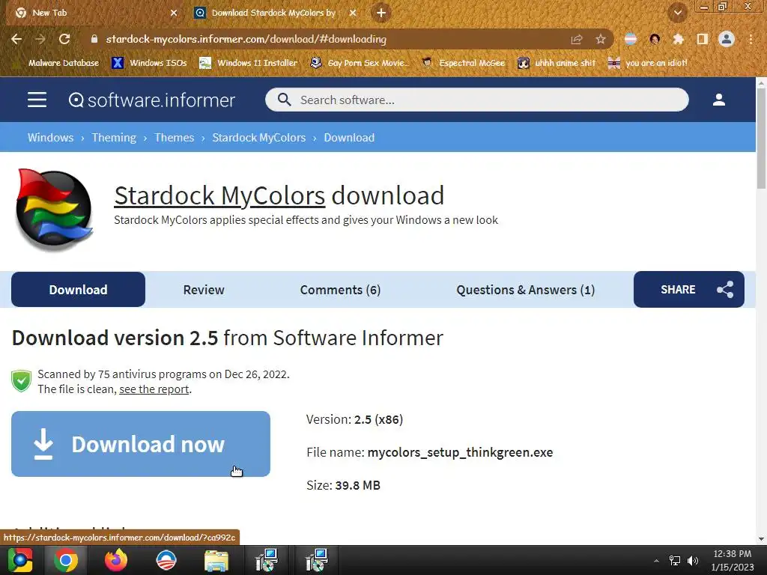This screenshot has height=575, width=767.
Task: Go to Windows breadcrumb link
Action: 50,138
